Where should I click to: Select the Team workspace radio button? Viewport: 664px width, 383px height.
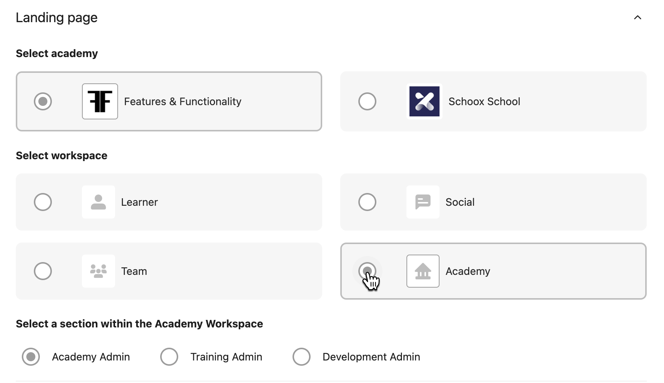[x=43, y=271]
